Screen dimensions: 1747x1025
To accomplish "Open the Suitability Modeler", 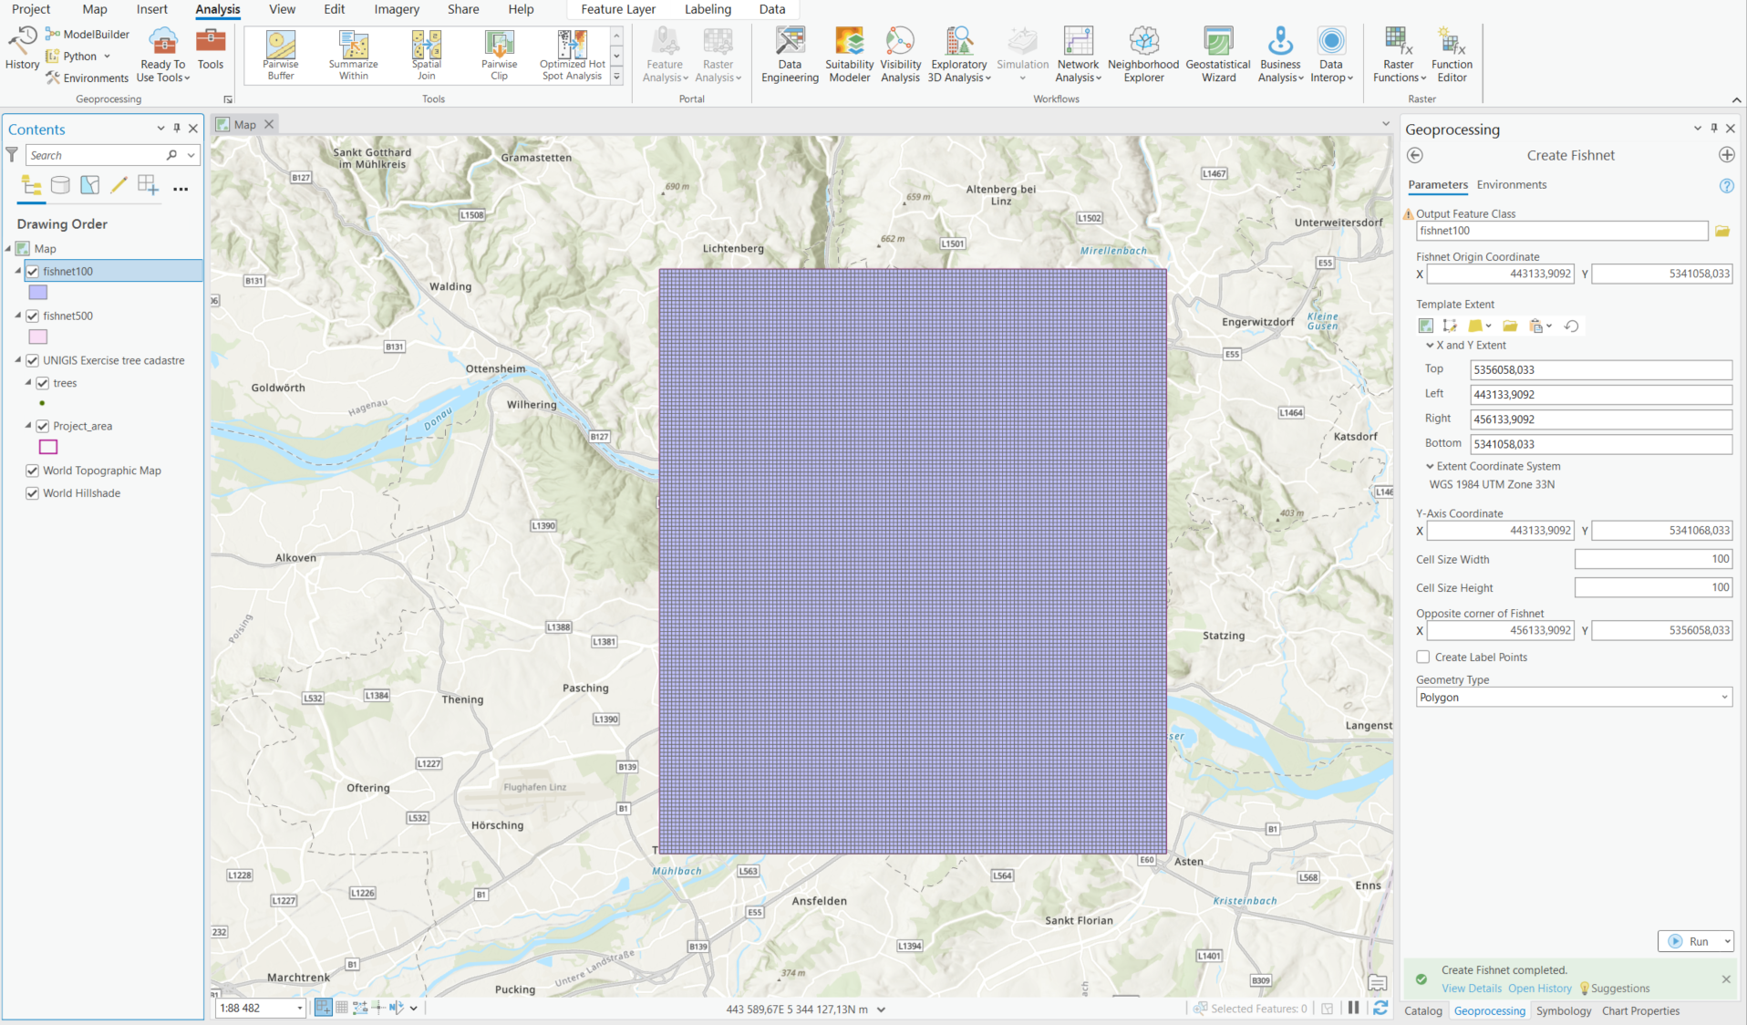I will tap(848, 55).
